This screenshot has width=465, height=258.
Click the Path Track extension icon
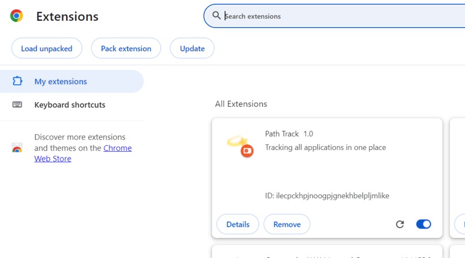tap(241, 146)
